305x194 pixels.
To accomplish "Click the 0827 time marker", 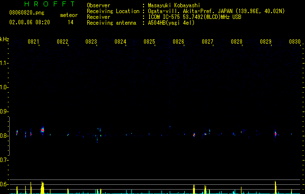I will 208,42.
